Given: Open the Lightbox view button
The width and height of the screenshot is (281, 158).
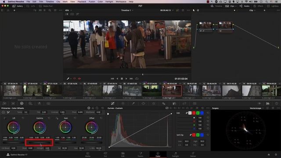Looking at the screenshot, I should (x=273, y=6).
